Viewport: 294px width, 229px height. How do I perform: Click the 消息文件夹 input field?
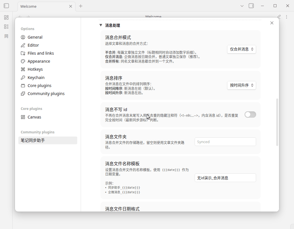pyautogui.click(x=225, y=142)
